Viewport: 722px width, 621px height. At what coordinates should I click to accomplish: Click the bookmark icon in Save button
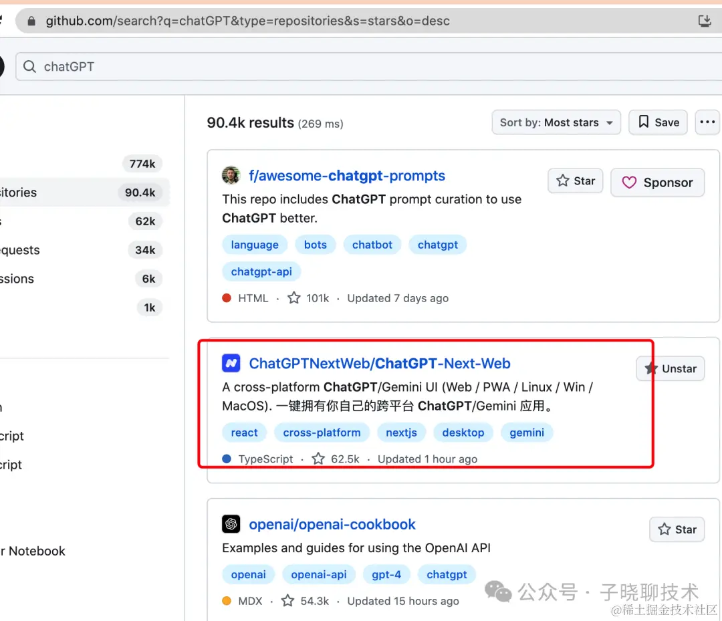[x=643, y=122]
